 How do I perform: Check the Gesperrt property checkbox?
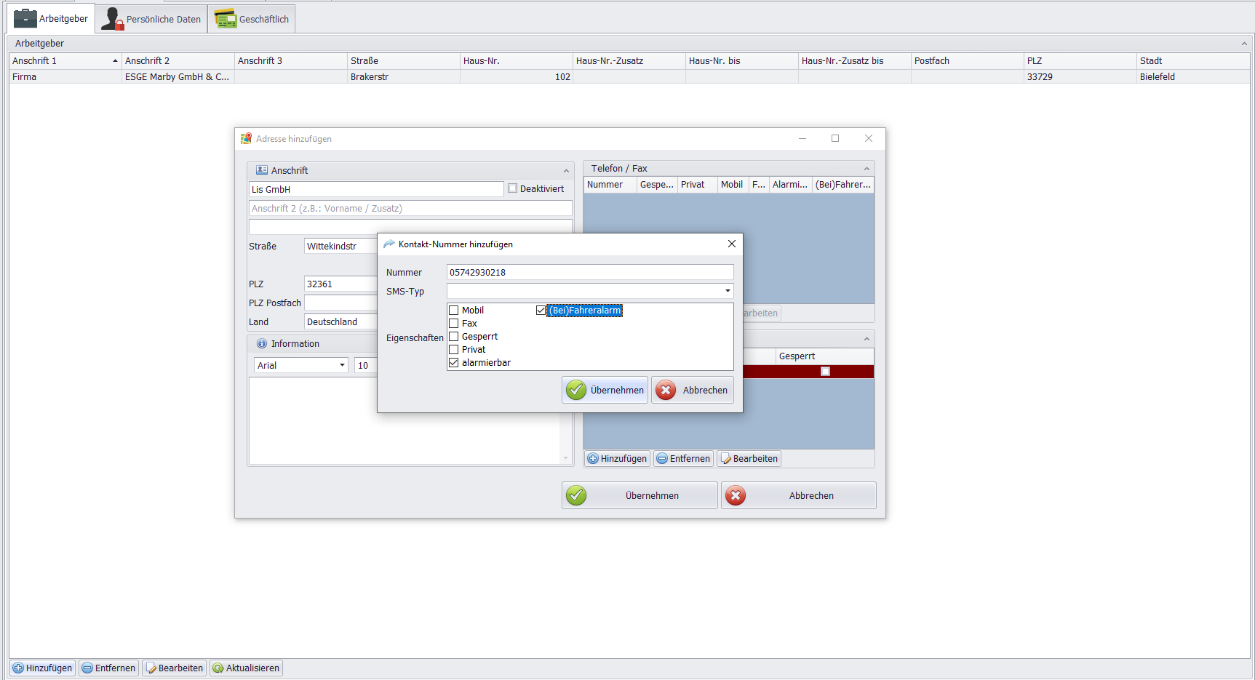(454, 337)
